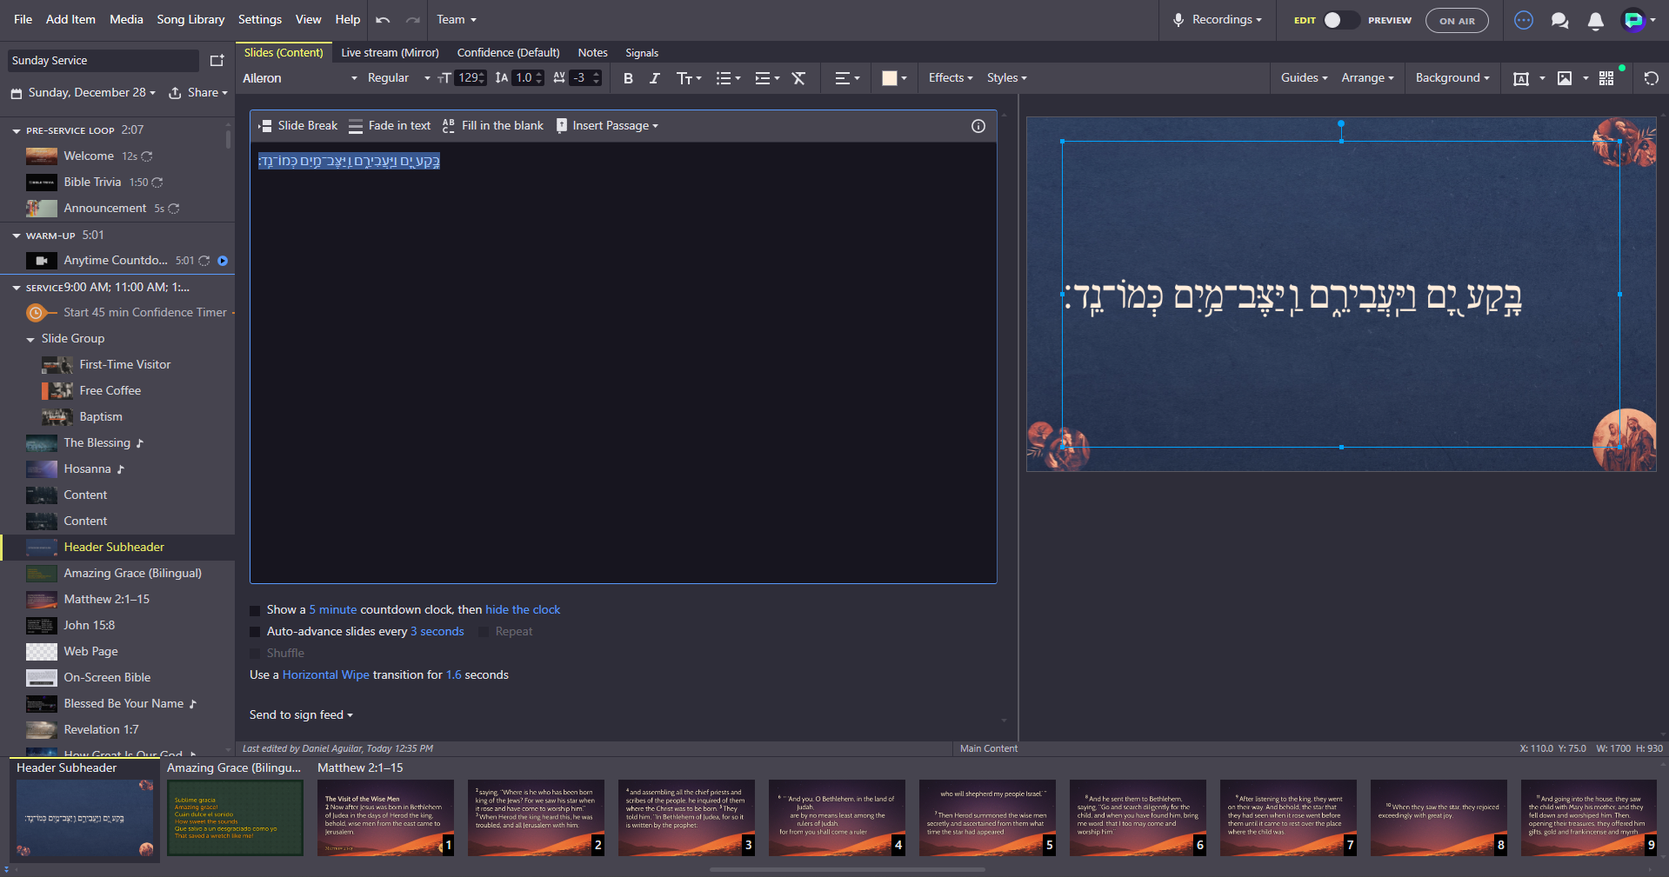The width and height of the screenshot is (1669, 877).
Task: Open the text alignment icon
Action: click(x=847, y=78)
